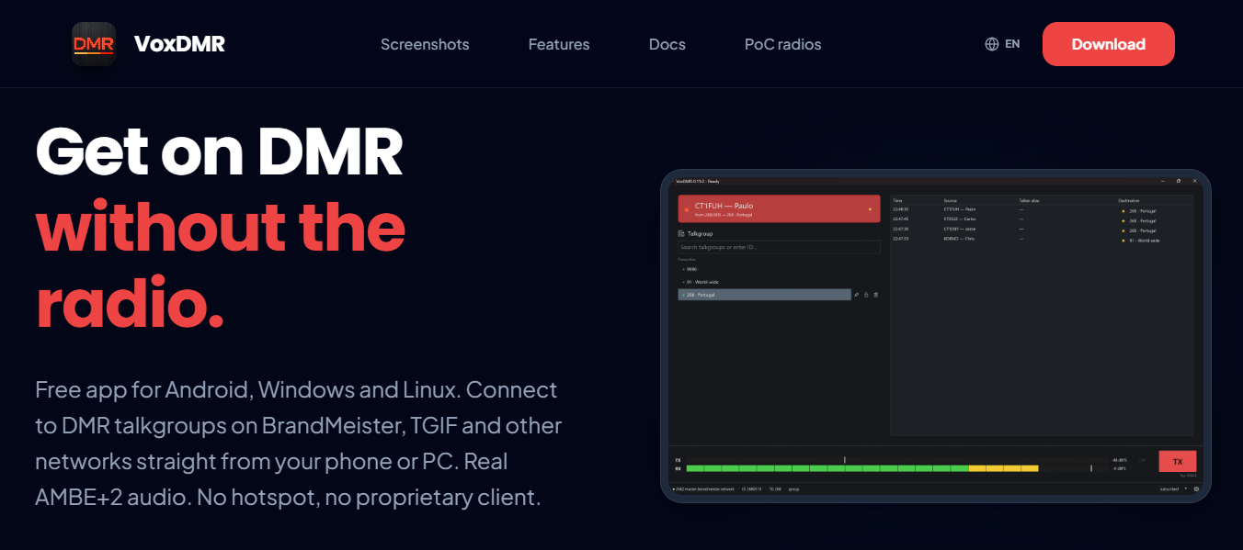Click the preview window minimize button
Image resolution: width=1243 pixels, height=550 pixels.
pyautogui.click(x=1163, y=181)
